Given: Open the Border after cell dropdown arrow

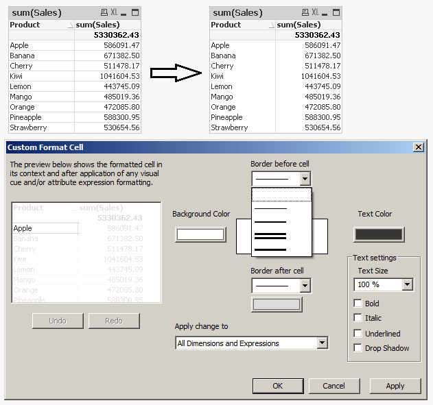Looking at the screenshot, I should click(x=305, y=286).
